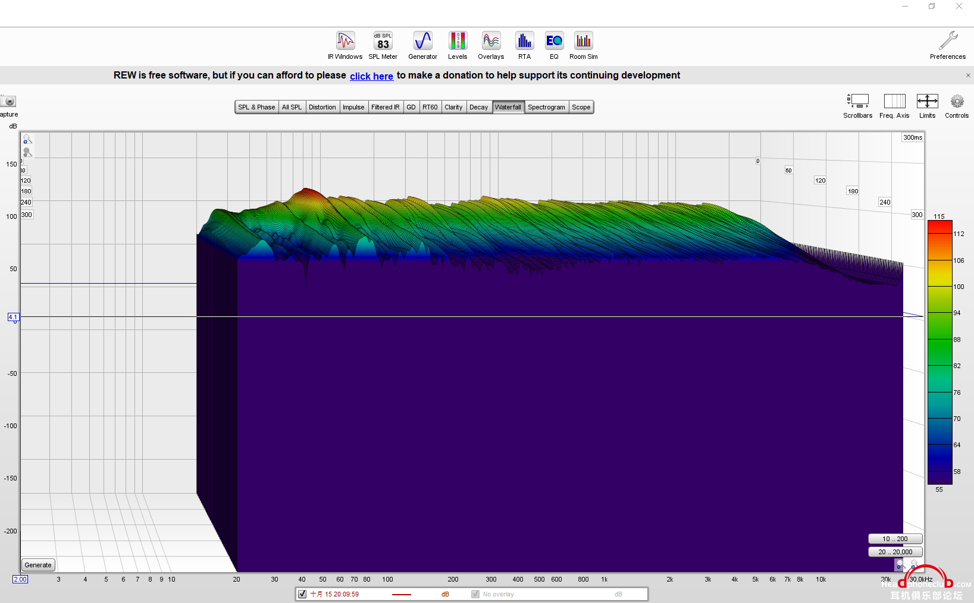Screen dimensions: 974x603
Task: Switch to All SPL tab
Action: [292, 107]
